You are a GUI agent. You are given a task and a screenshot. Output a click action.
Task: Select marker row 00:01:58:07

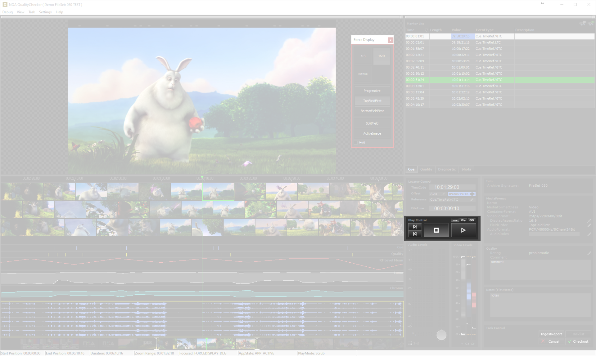click(500, 49)
